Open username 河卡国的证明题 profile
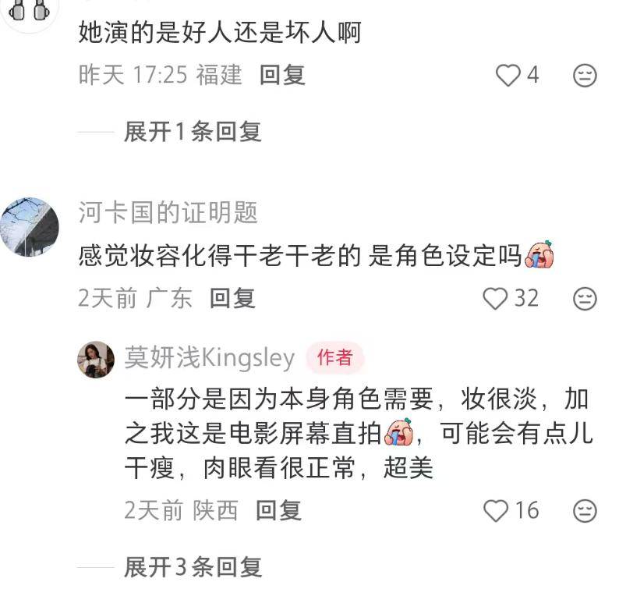Screen dimensions: 619x589 pos(168,213)
